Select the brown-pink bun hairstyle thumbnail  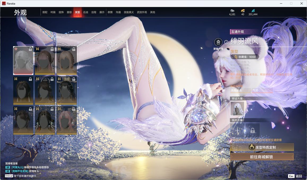point(45,61)
